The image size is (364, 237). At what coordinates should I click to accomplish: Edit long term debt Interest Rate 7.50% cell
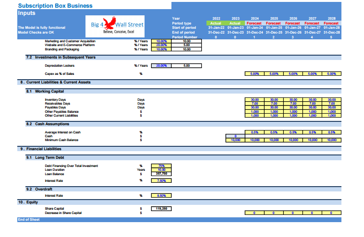tap(161, 181)
